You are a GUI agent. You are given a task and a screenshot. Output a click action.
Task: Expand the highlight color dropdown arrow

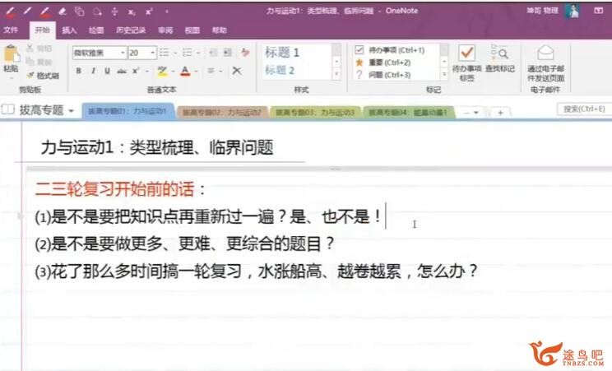pyautogui.click(x=173, y=71)
